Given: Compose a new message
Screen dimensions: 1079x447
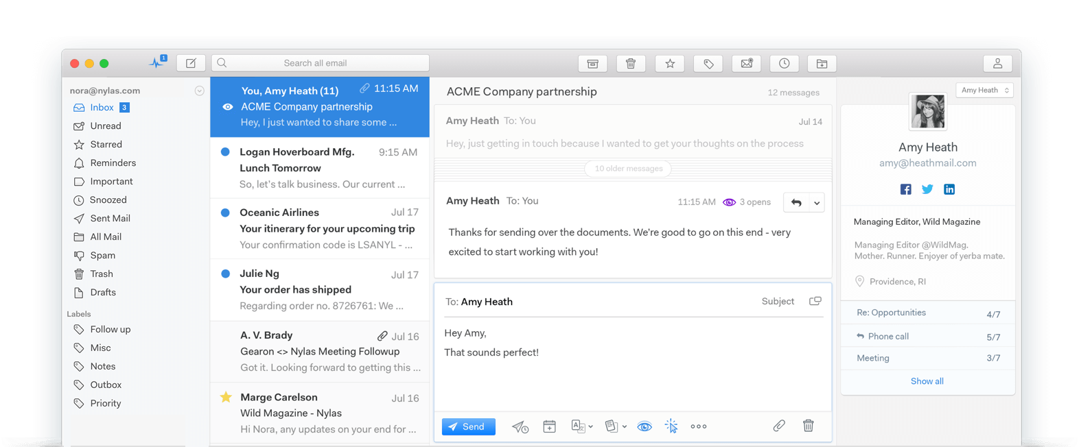Looking at the screenshot, I should pos(191,63).
